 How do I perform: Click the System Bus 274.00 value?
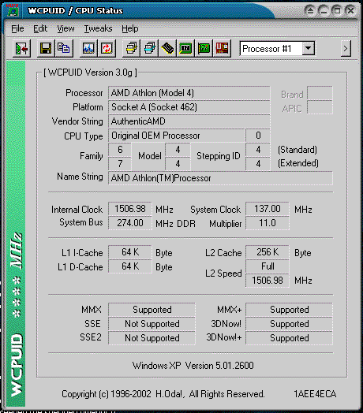130,223
